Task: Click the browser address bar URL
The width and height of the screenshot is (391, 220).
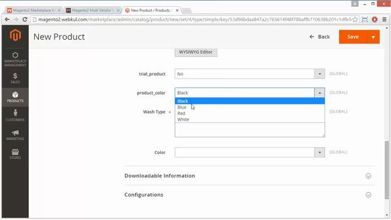Action: (x=194, y=20)
